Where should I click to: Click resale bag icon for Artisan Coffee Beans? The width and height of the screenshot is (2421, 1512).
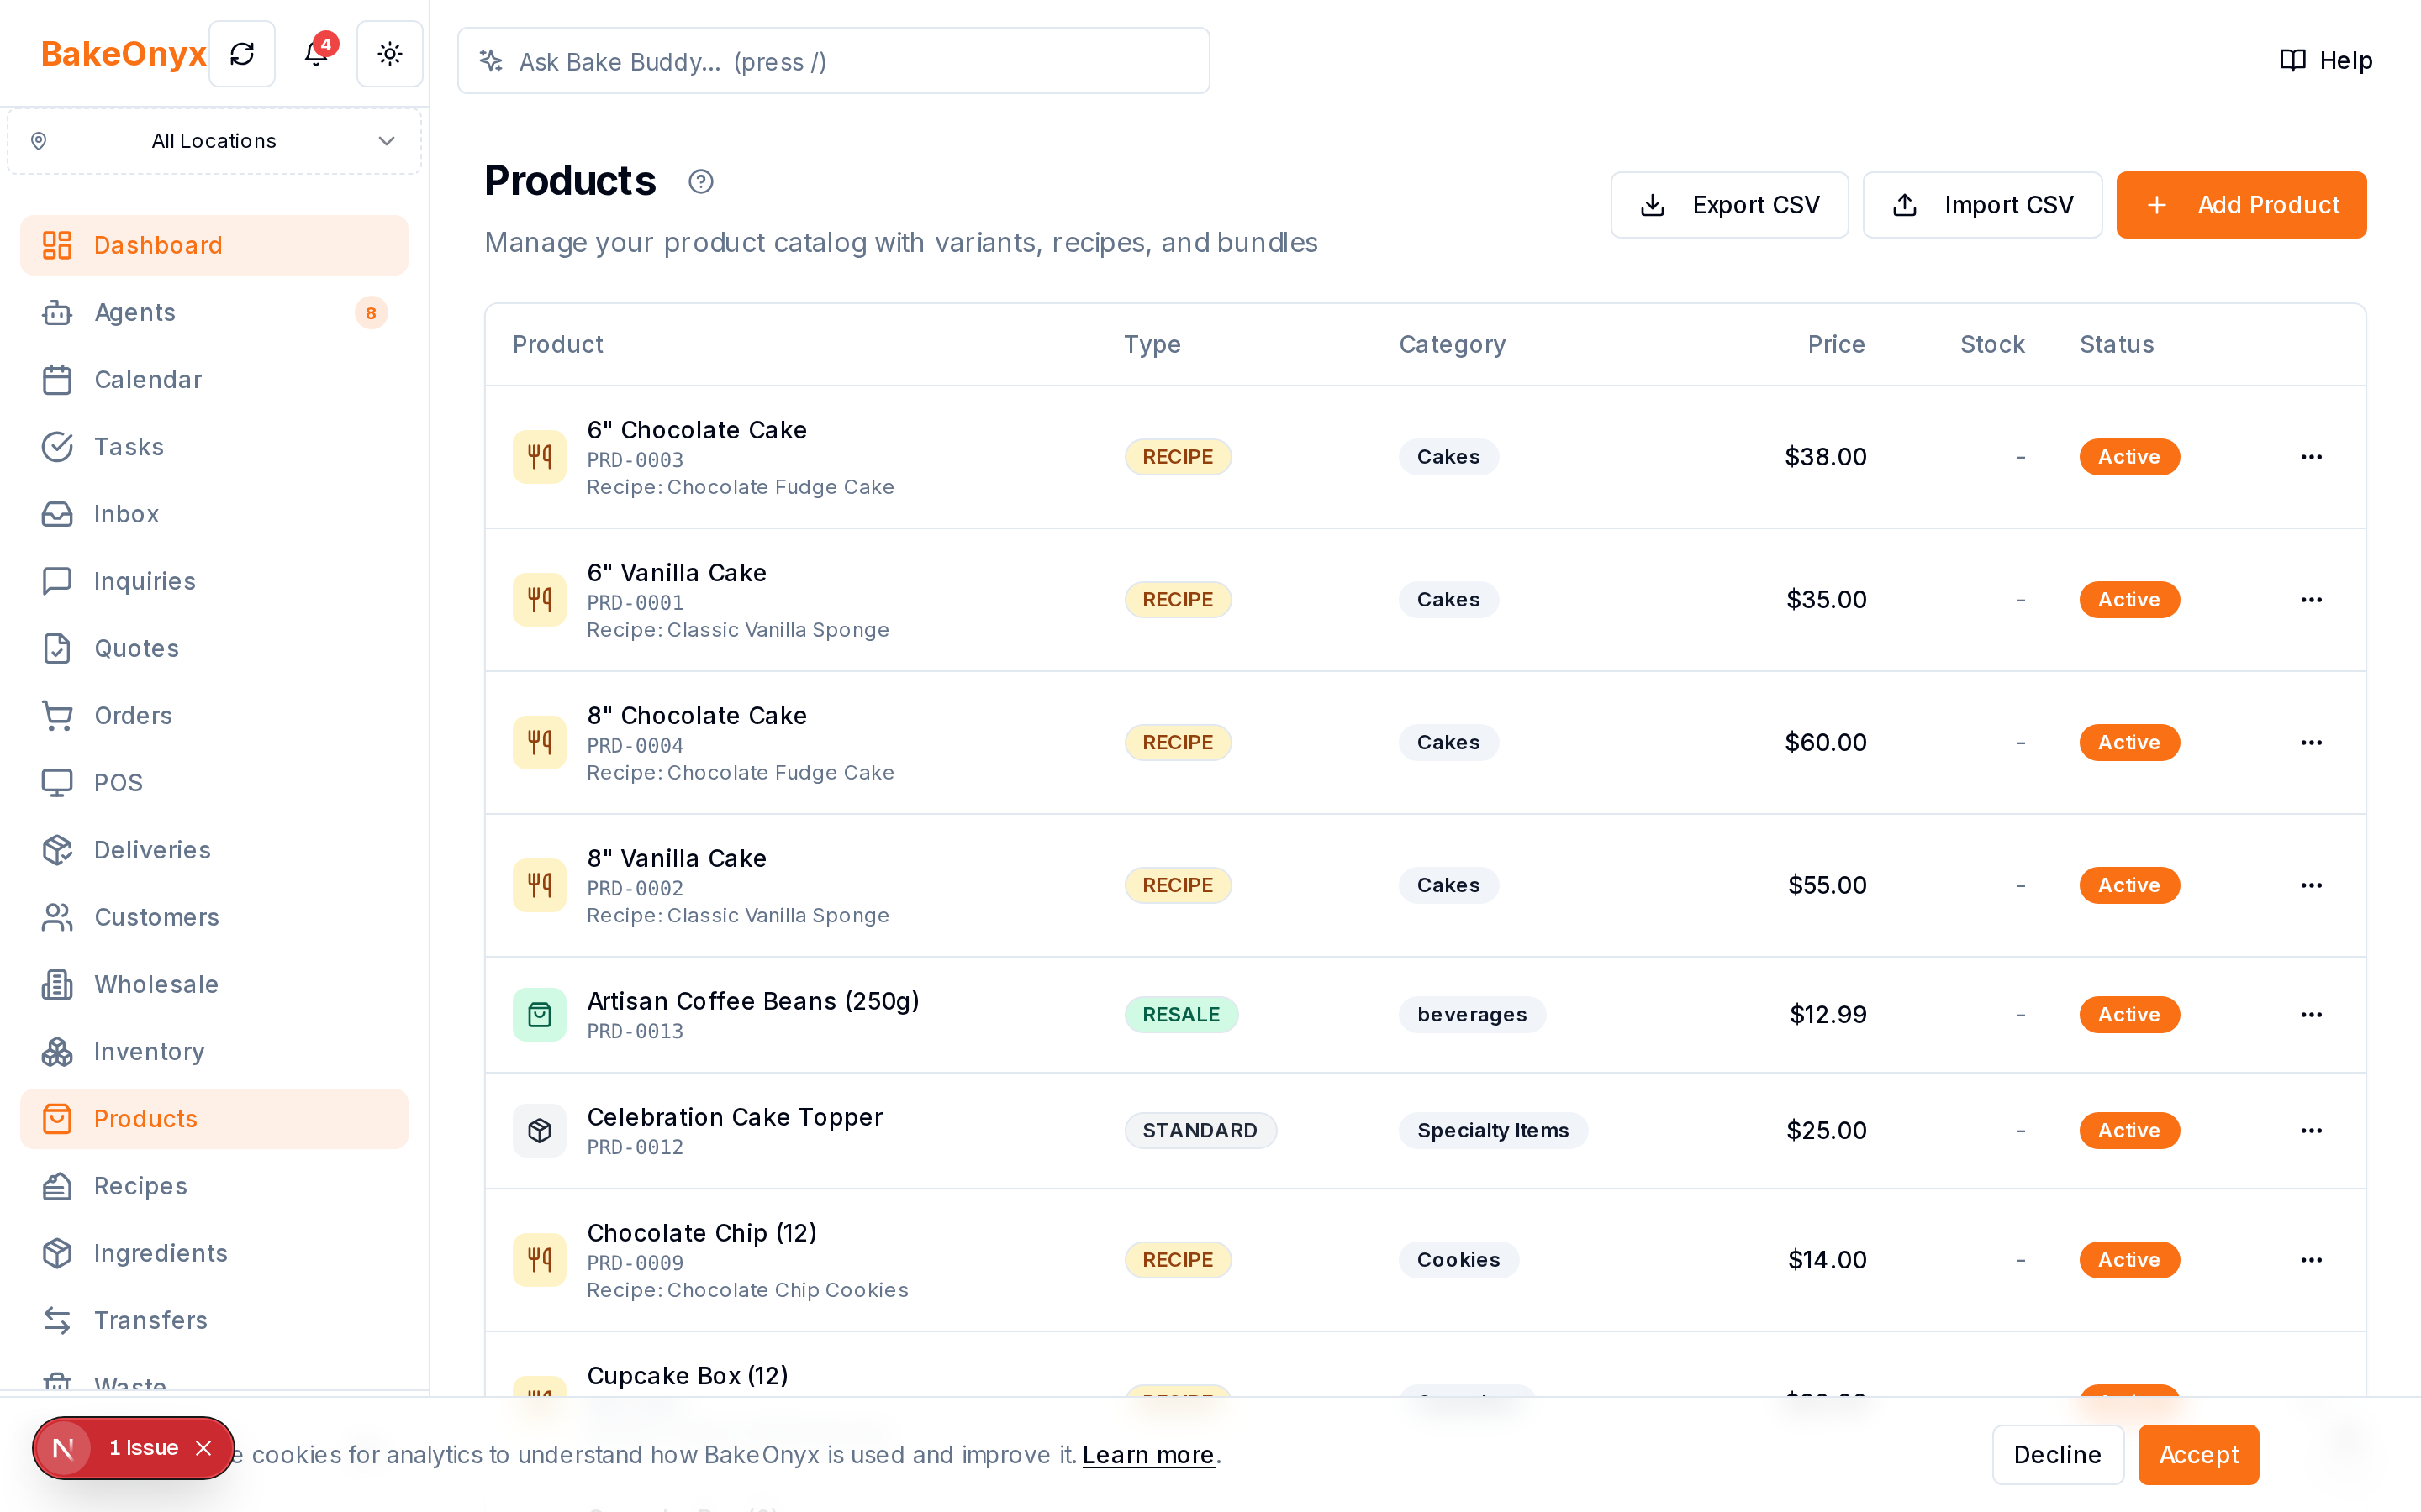539,1015
